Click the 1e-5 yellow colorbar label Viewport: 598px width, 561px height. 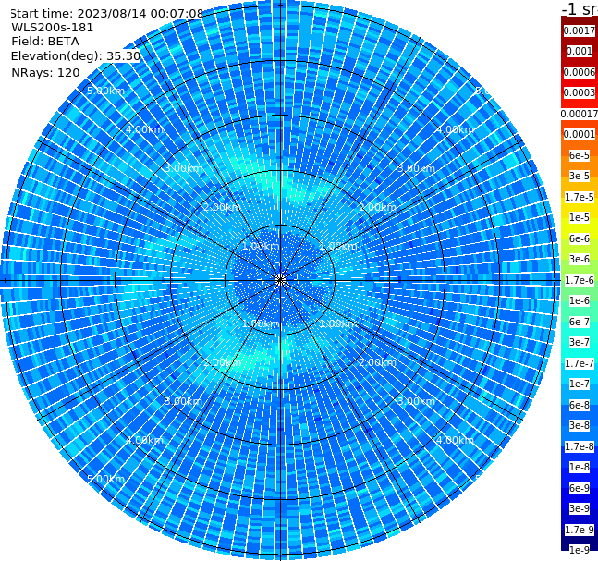(x=580, y=217)
